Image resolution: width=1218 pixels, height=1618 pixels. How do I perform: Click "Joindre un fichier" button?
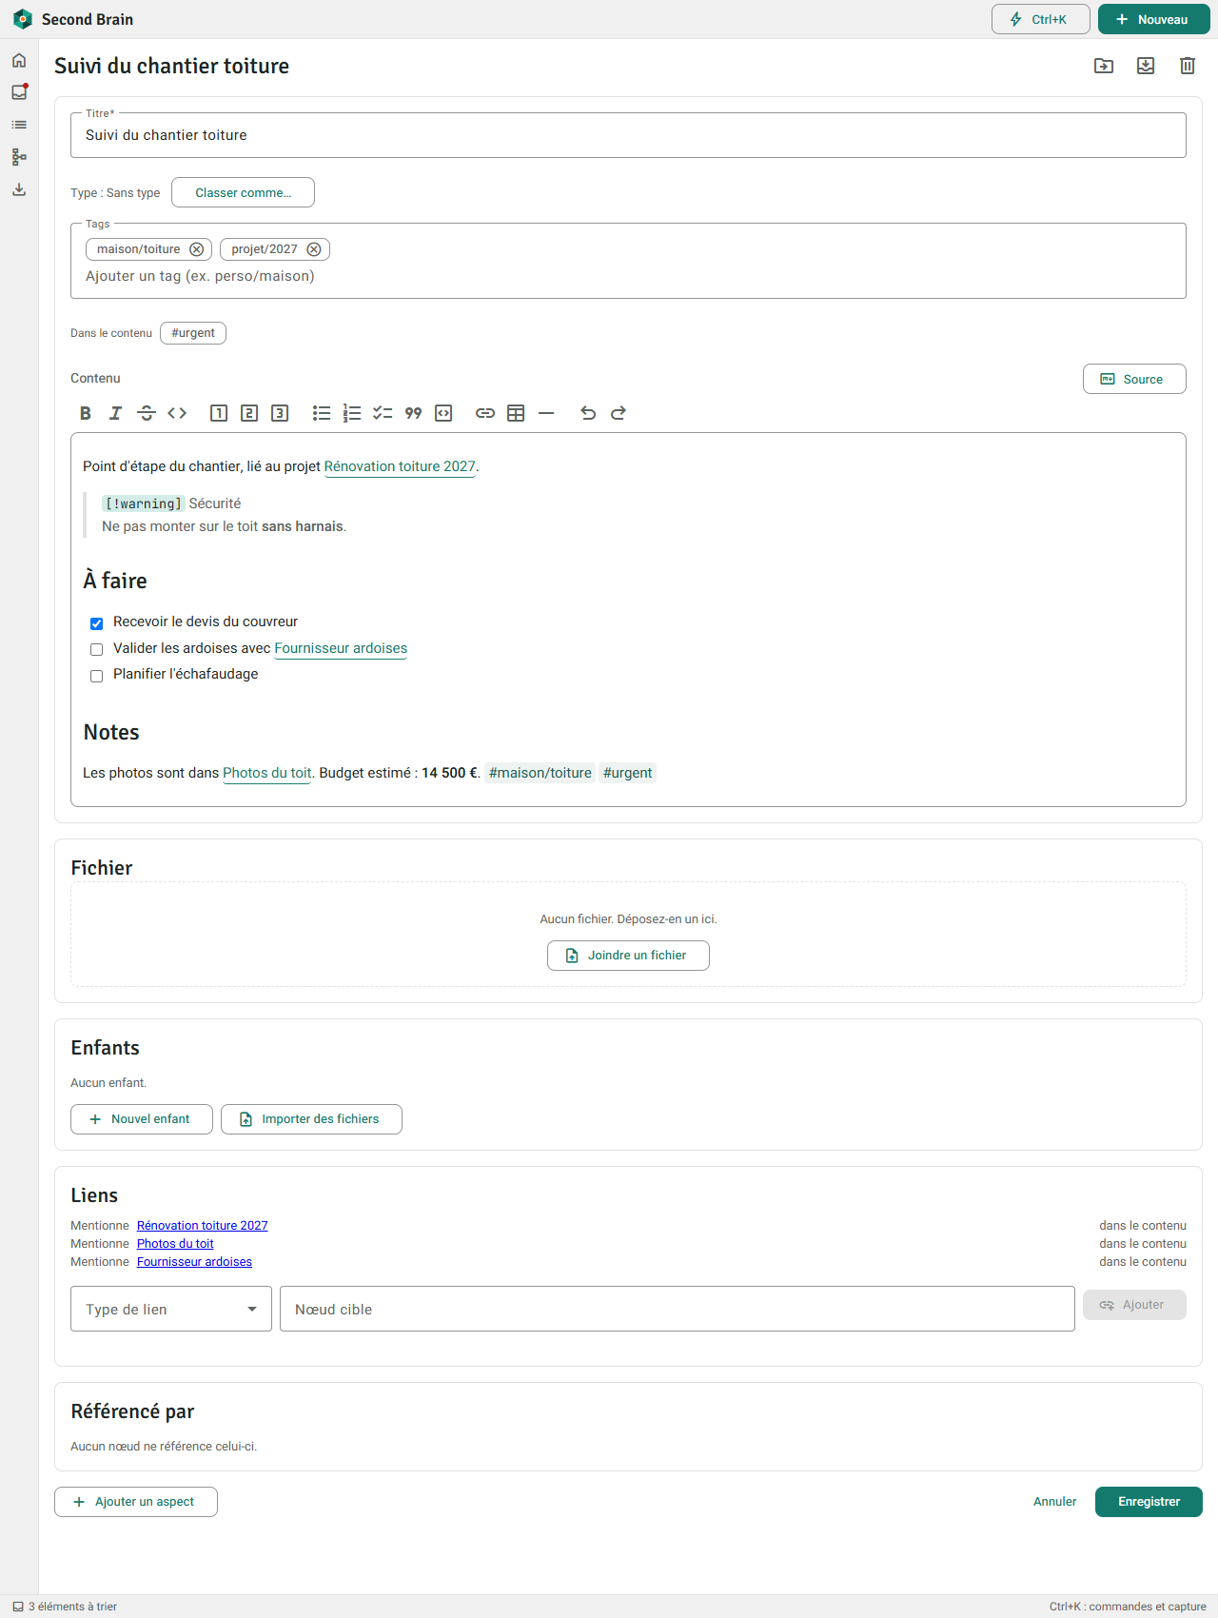click(x=628, y=956)
